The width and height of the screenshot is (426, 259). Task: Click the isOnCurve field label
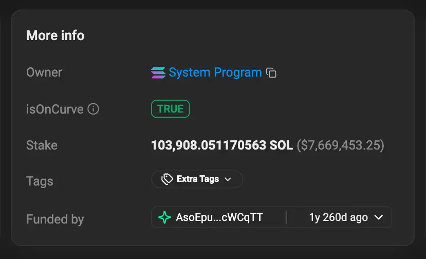click(55, 109)
